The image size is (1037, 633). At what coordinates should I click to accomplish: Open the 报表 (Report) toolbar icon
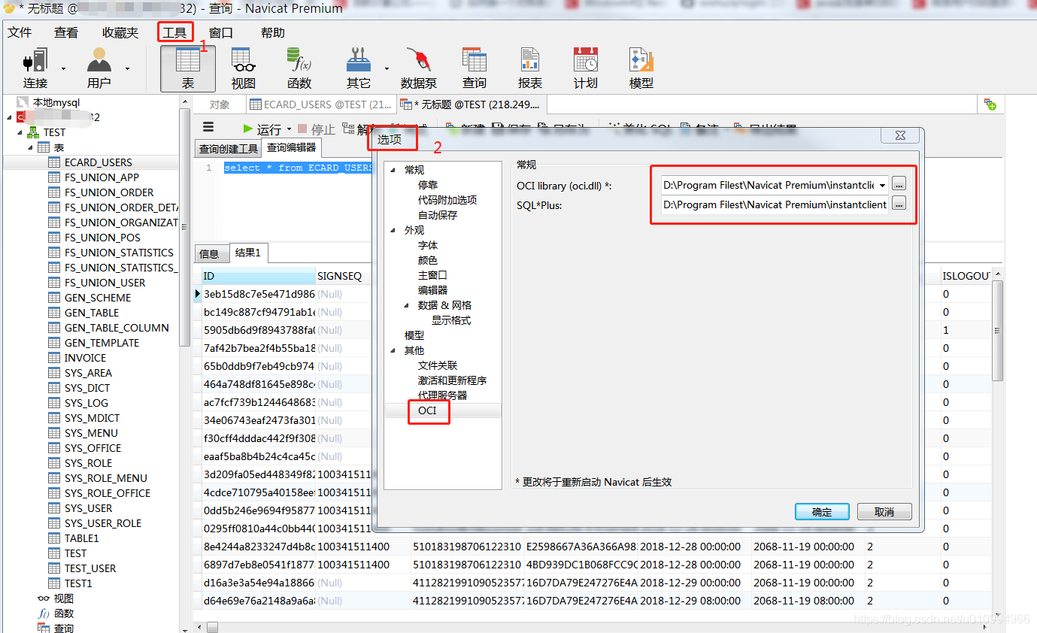[530, 68]
